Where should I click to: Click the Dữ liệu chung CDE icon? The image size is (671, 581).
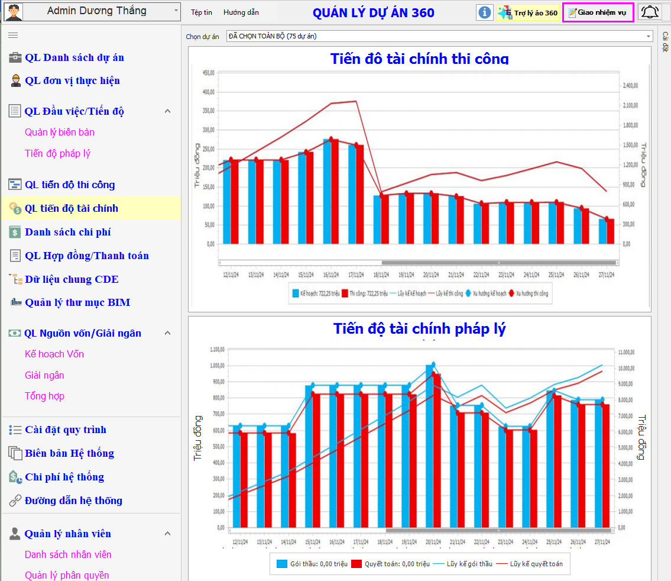[x=15, y=279]
